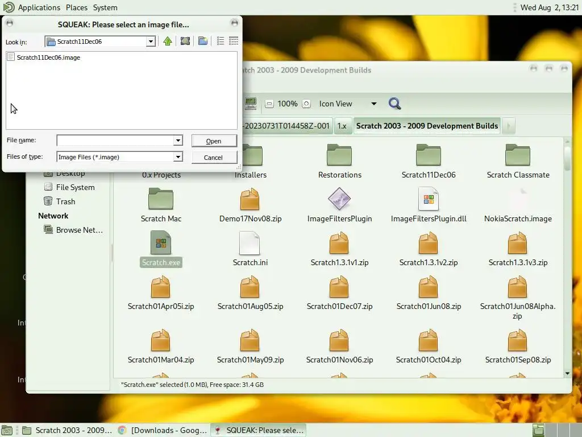Select Scratch1.3.1v1.zip archive
Image resolution: width=582 pixels, height=437 pixels.
[x=339, y=249]
